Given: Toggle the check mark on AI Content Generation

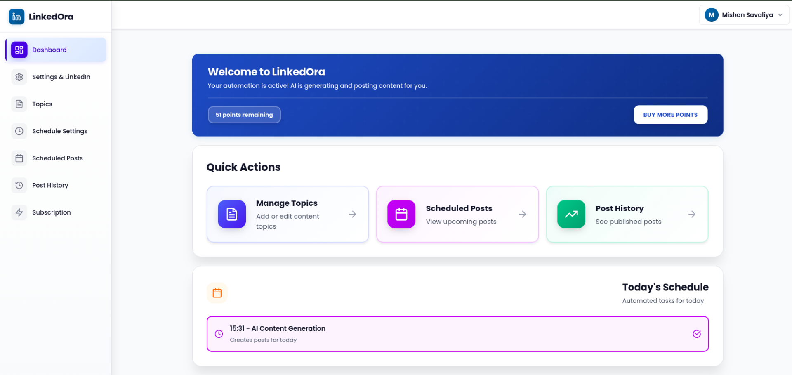Looking at the screenshot, I should (697, 334).
